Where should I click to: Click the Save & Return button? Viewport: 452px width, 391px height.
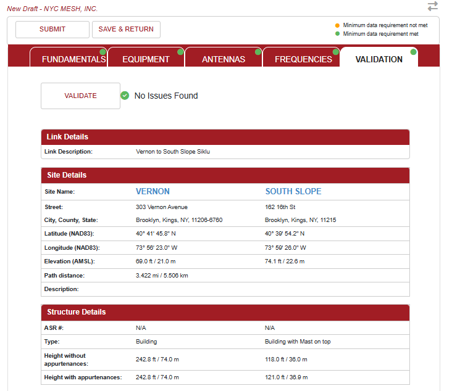(127, 30)
